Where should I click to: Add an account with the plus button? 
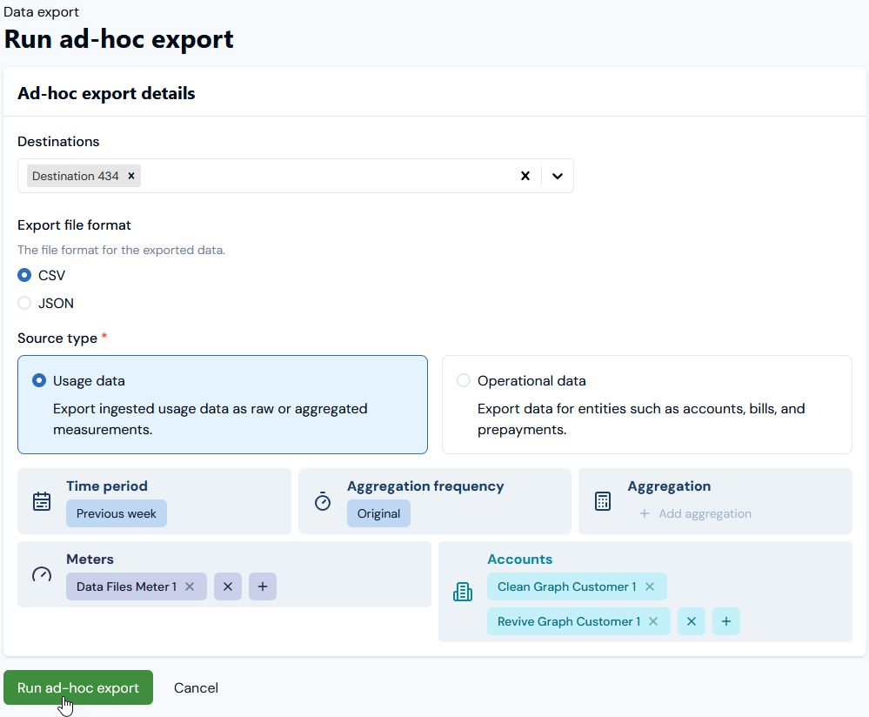(x=726, y=621)
